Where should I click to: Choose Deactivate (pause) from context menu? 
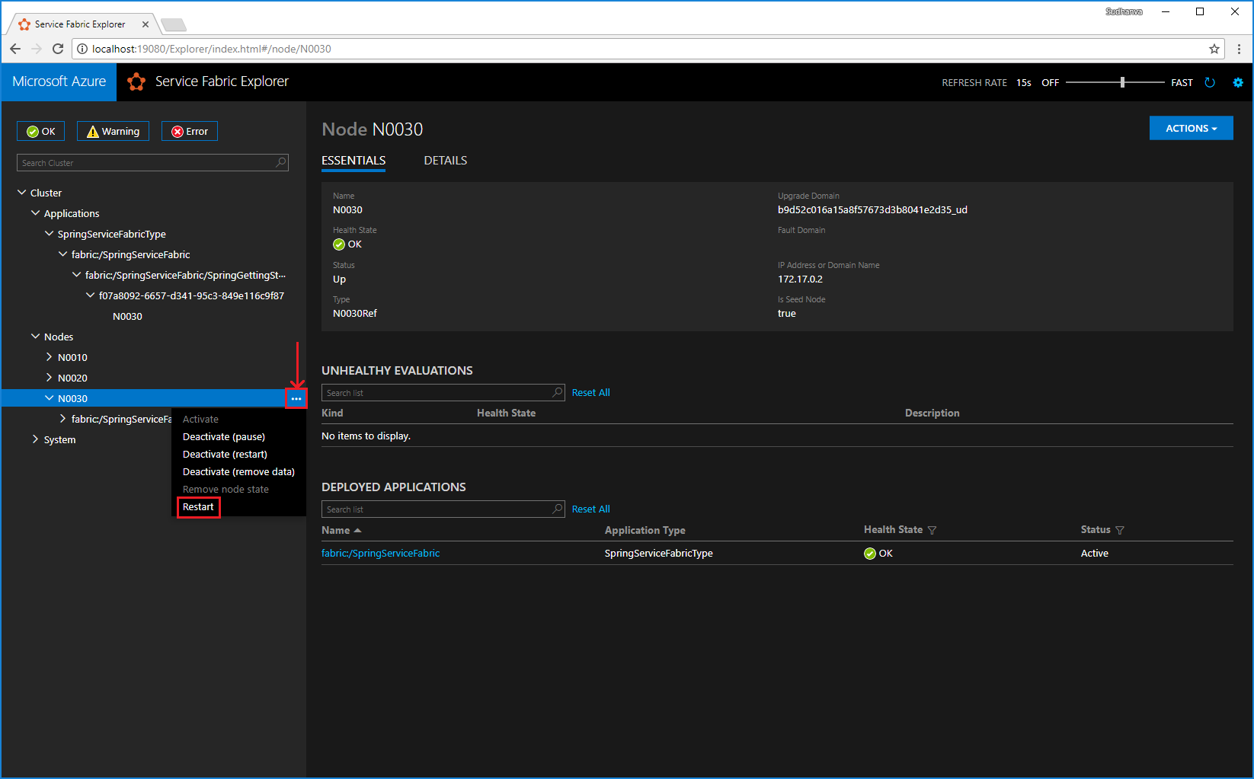(224, 436)
